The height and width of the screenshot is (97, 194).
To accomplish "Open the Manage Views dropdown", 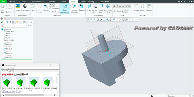I will [x=95, y=8].
